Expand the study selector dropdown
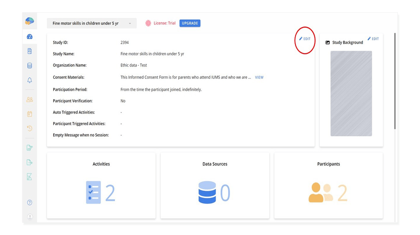 coord(92,23)
